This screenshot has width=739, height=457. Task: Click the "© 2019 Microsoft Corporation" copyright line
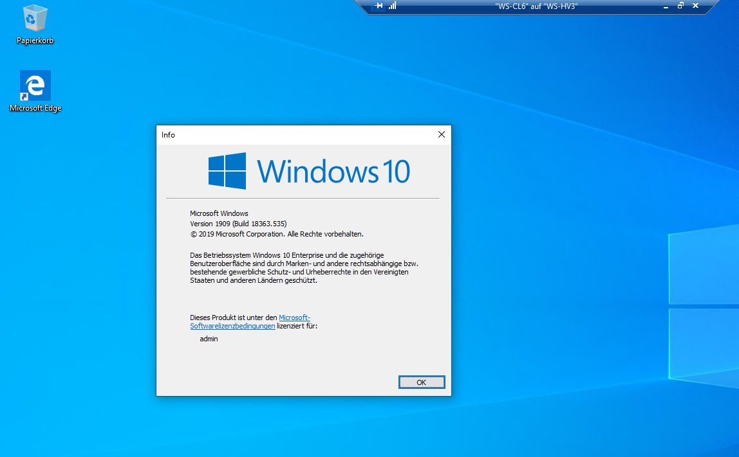pos(277,234)
